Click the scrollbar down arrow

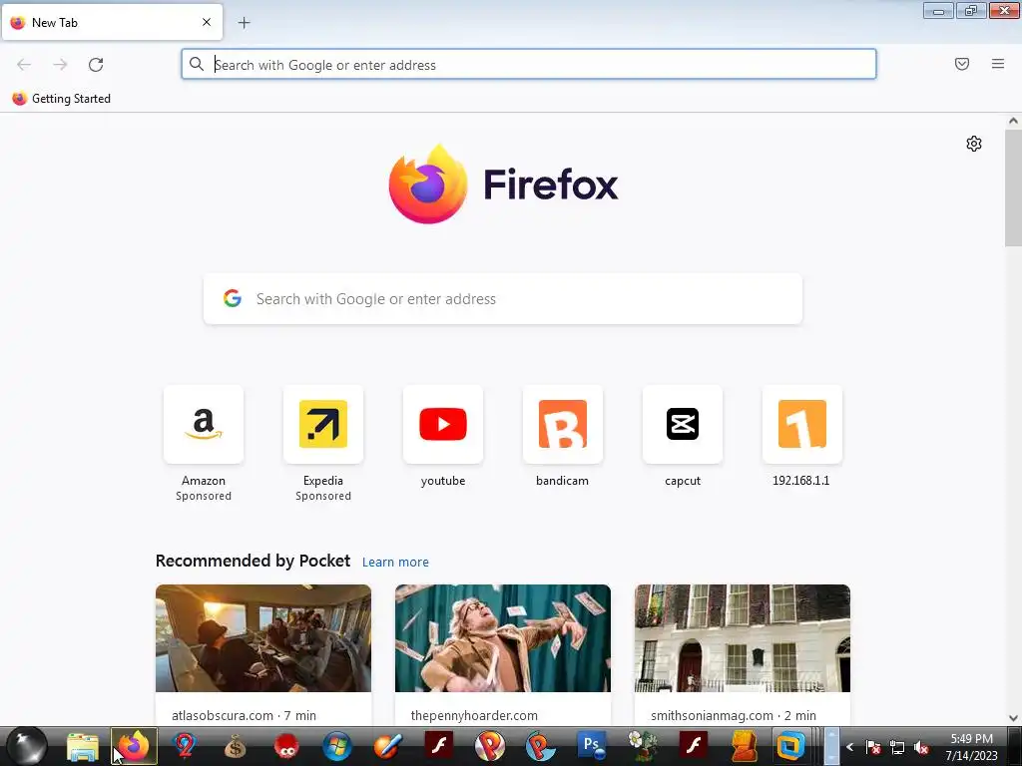pyautogui.click(x=1013, y=718)
